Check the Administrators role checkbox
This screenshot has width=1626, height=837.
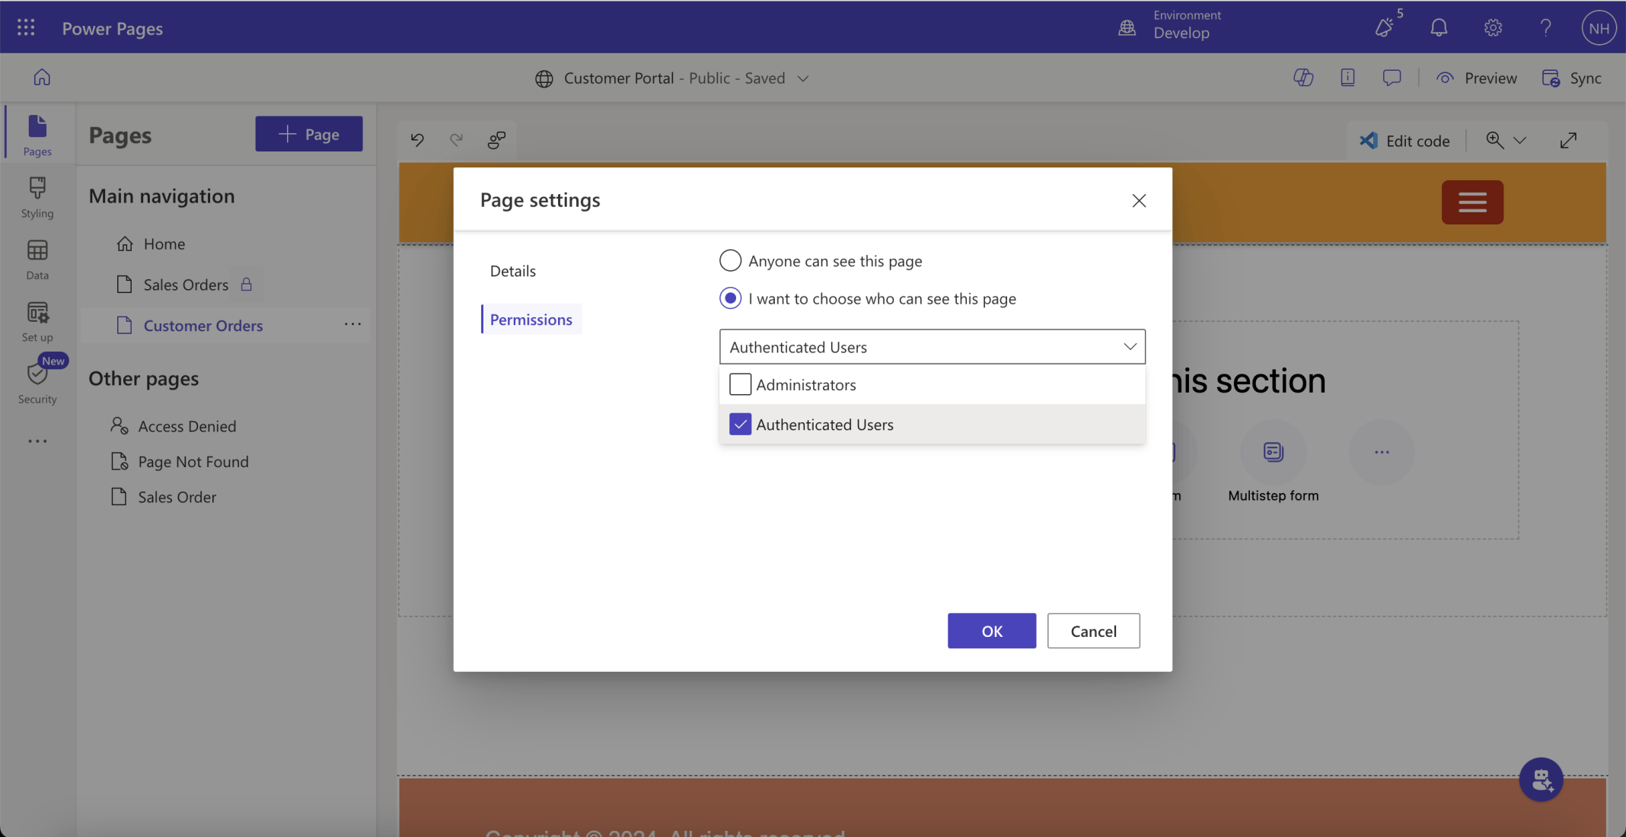tap(740, 385)
